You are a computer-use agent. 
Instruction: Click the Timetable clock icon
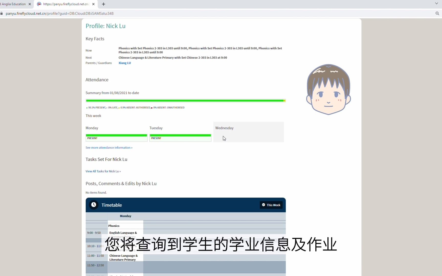coord(94,205)
